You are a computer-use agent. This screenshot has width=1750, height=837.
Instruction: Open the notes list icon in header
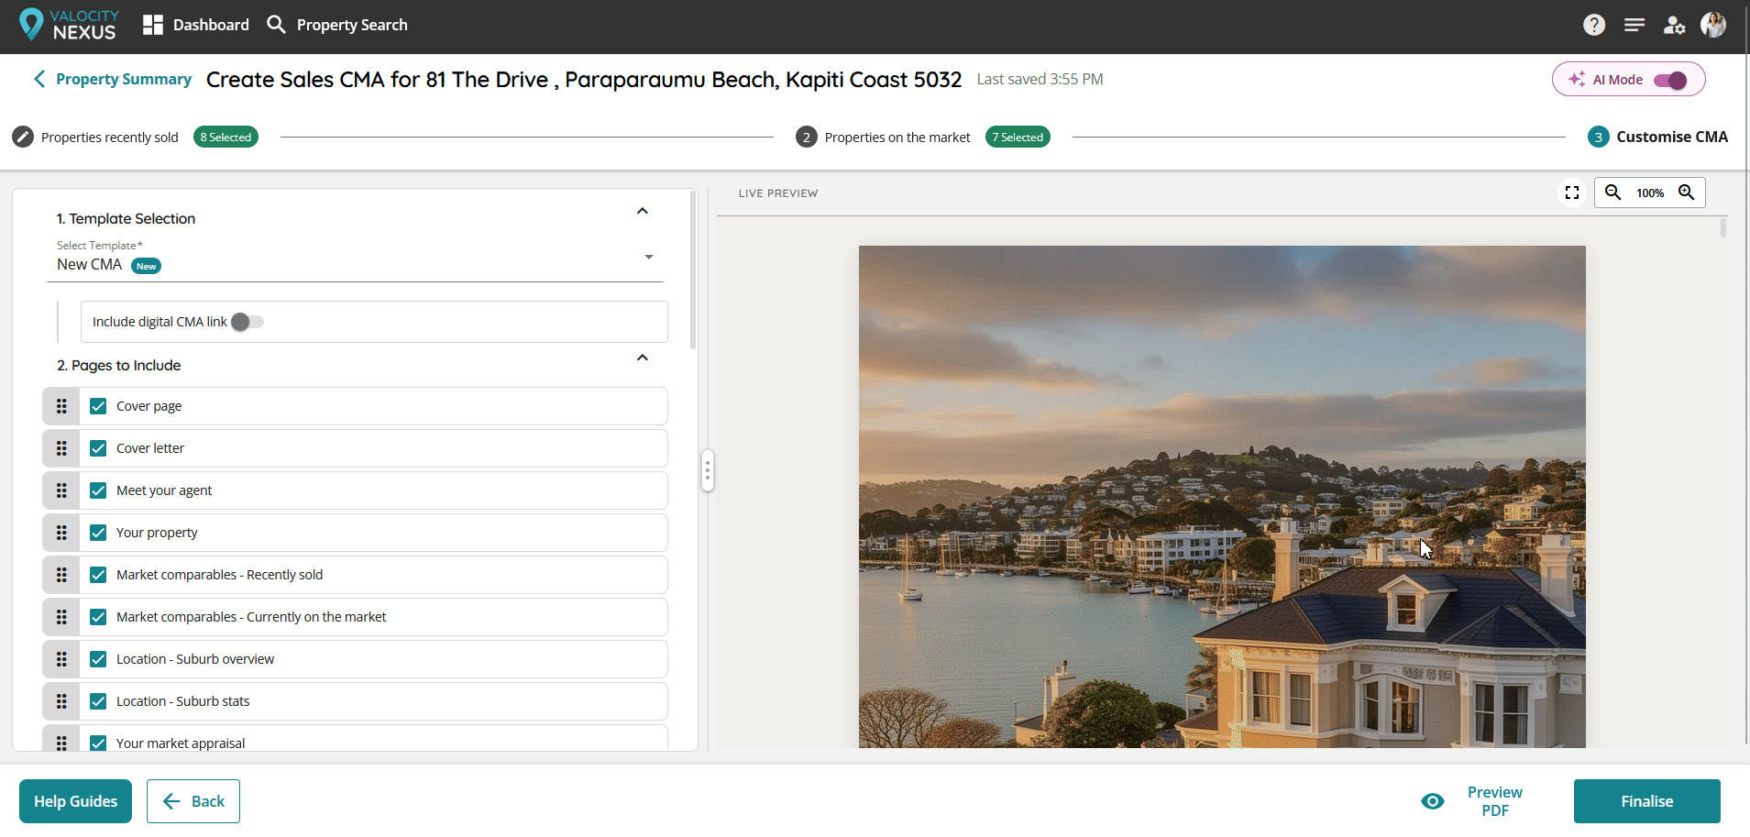1634,25
